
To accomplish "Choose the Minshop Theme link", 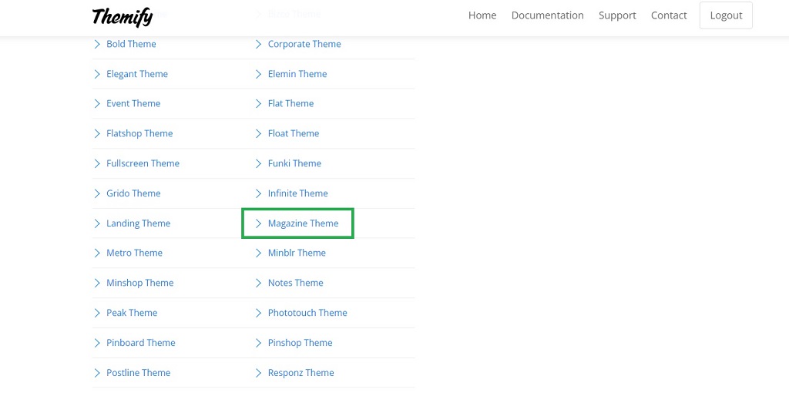I will point(140,283).
